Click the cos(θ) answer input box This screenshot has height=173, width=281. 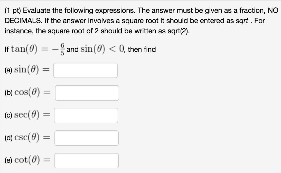tap(87, 93)
